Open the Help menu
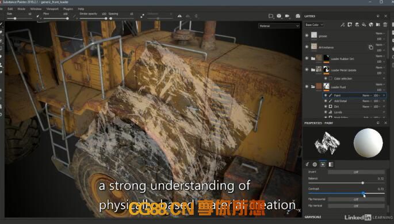This screenshot has height=224, width=394. coord(81,9)
